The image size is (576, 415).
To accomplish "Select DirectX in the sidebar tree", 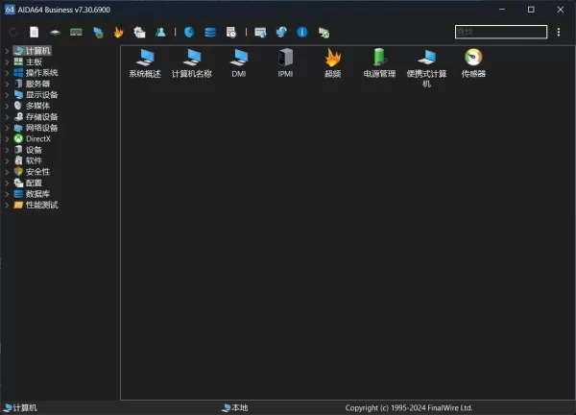I will pyautogui.click(x=38, y=139).
